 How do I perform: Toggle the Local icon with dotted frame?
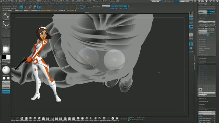[191, 36]
